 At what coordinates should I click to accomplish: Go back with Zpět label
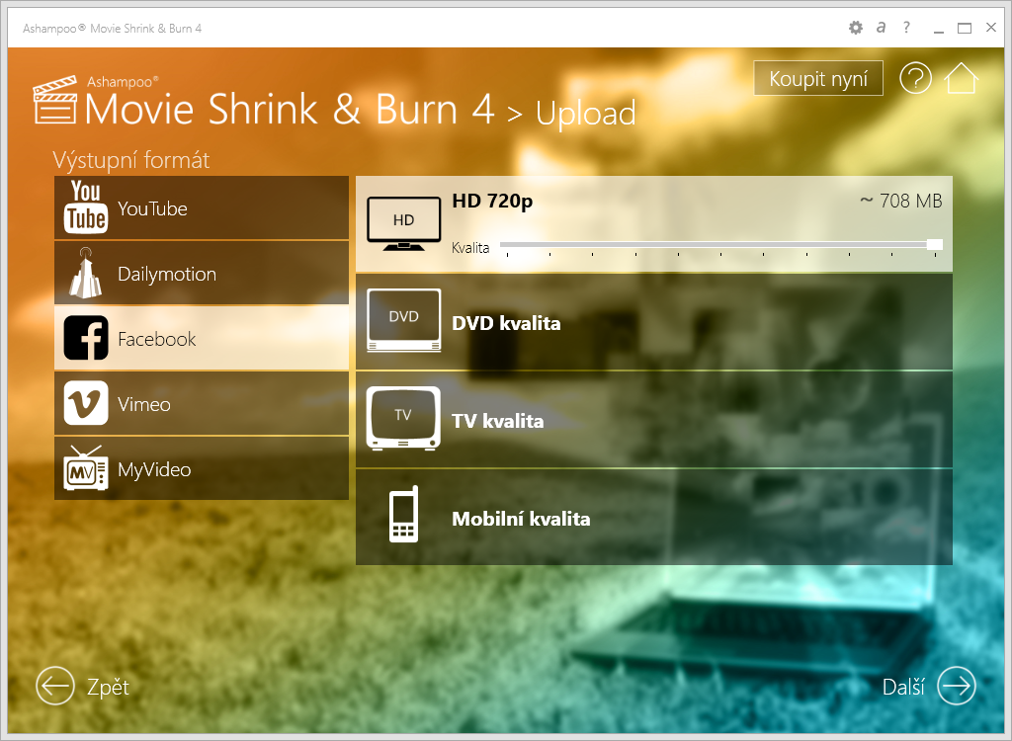coord(108,687)
